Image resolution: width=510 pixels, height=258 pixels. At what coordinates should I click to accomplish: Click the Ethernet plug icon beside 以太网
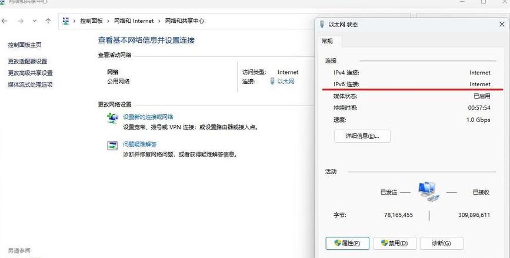(x=272, y=82)
